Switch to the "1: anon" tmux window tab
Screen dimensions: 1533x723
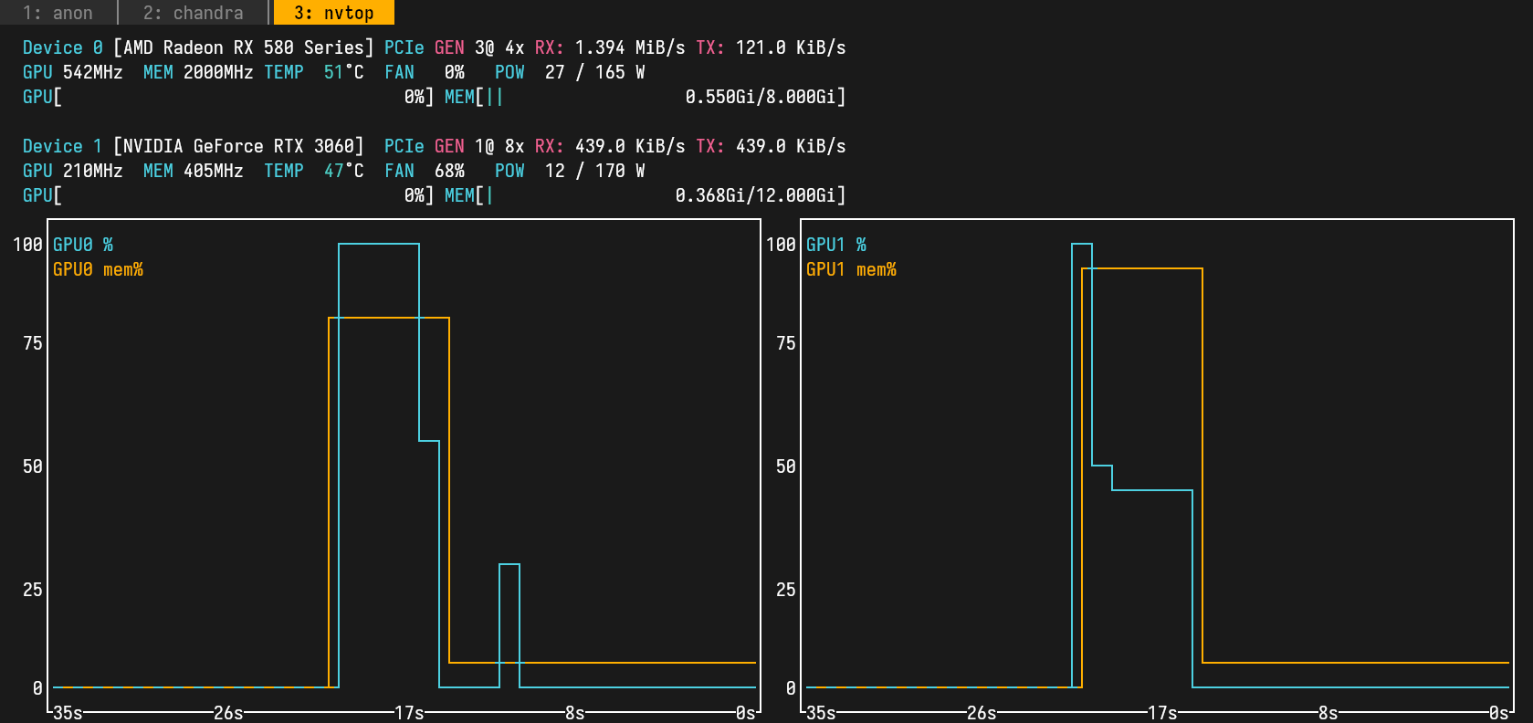[x=58, y=13]
